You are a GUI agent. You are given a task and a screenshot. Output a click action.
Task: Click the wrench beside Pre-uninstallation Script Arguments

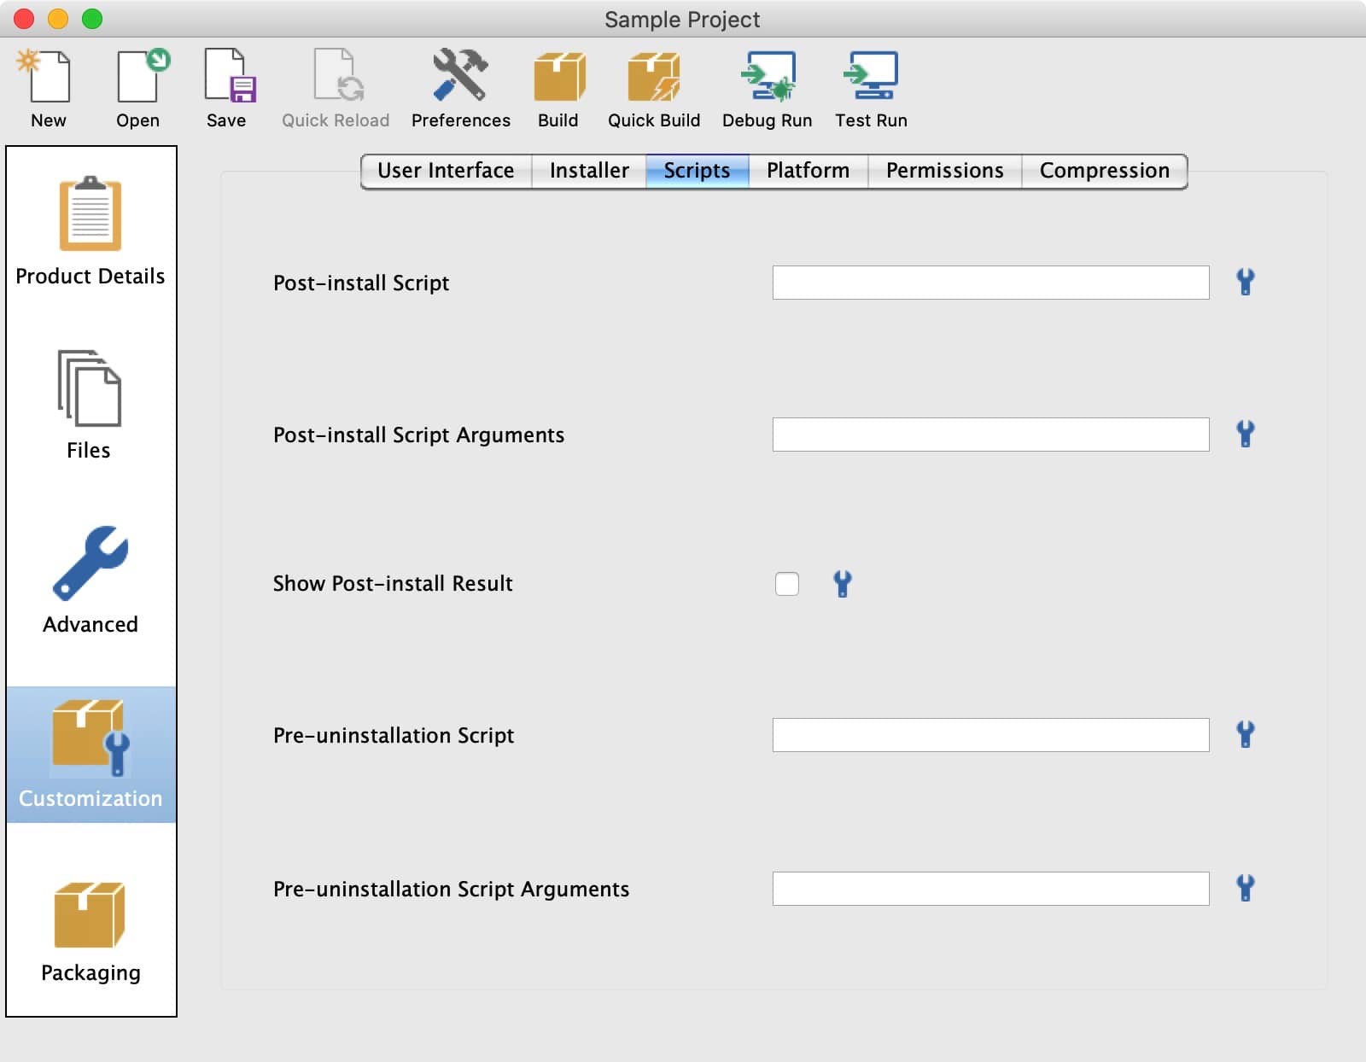point(1246,888)
